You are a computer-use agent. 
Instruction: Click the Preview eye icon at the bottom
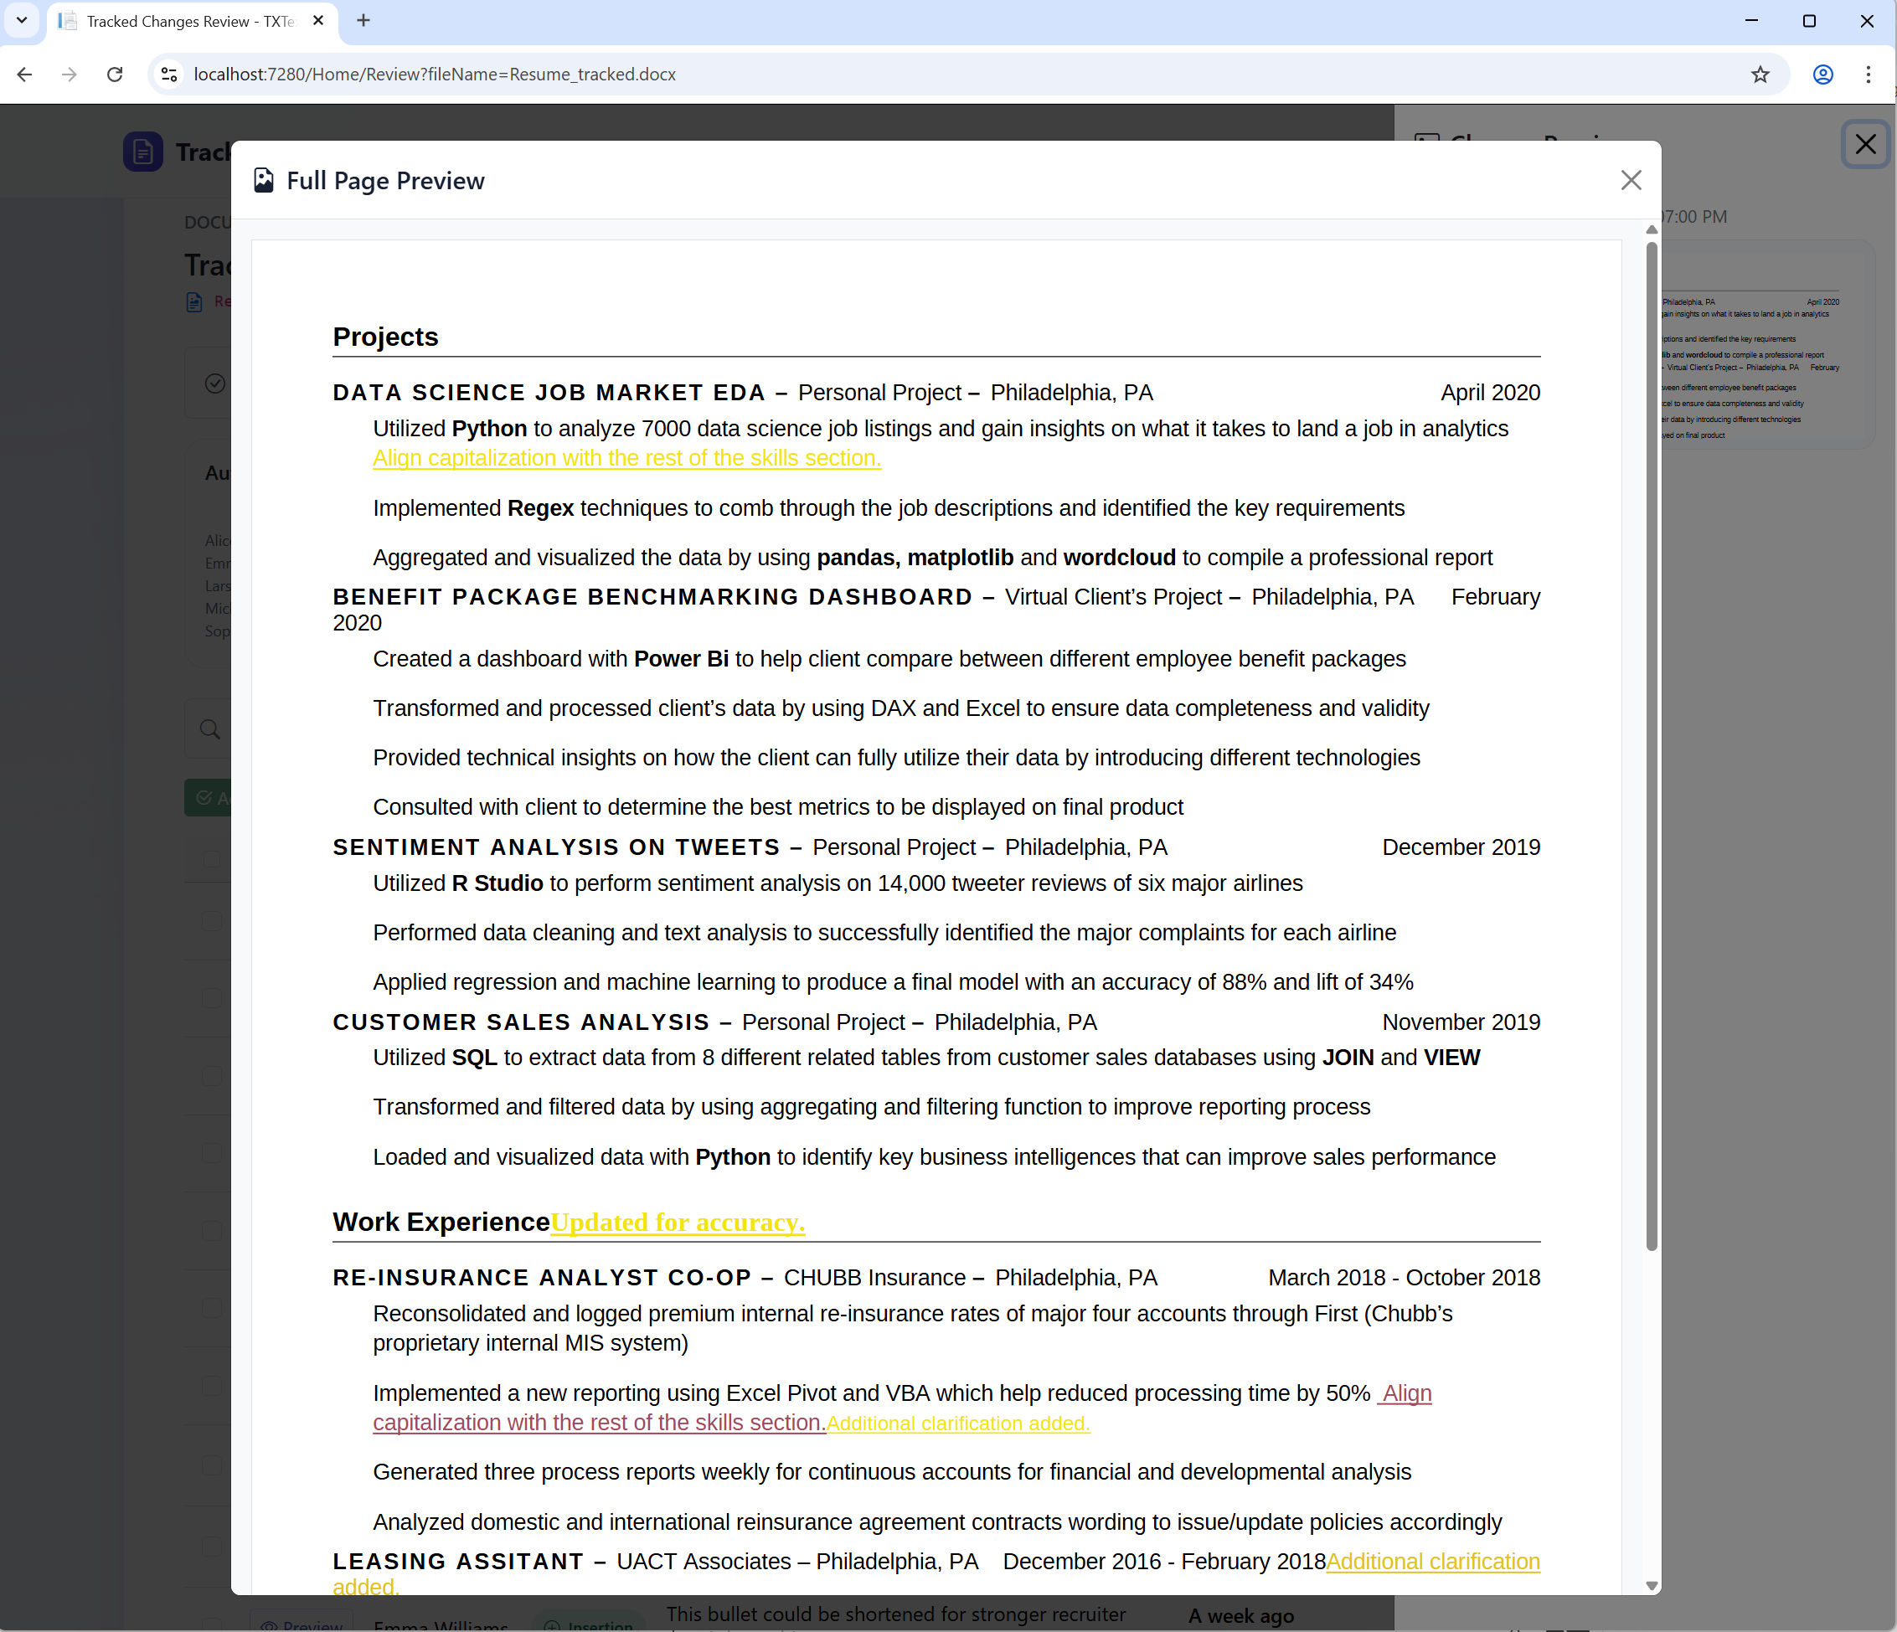point(268,1626)
